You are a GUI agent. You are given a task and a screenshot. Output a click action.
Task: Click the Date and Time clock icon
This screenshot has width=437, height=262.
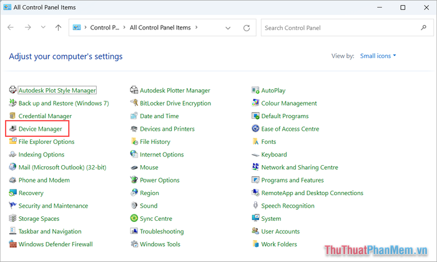134,116
